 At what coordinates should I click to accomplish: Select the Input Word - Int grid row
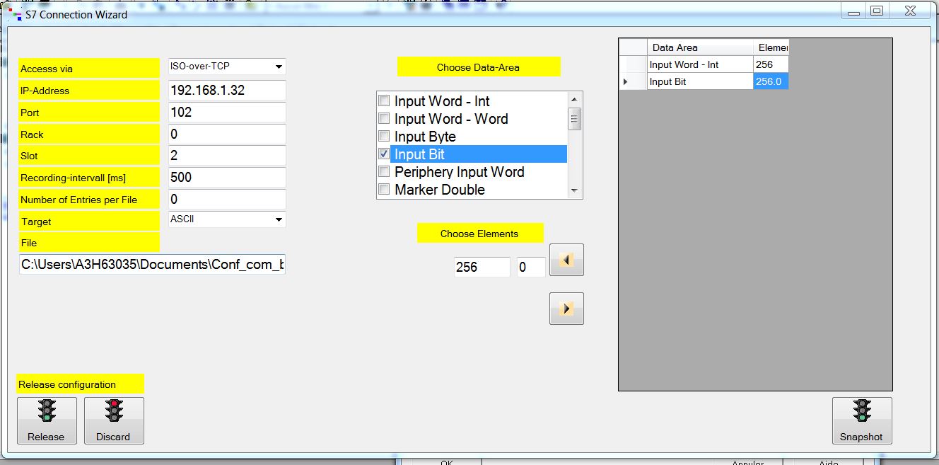coord(700,64)
